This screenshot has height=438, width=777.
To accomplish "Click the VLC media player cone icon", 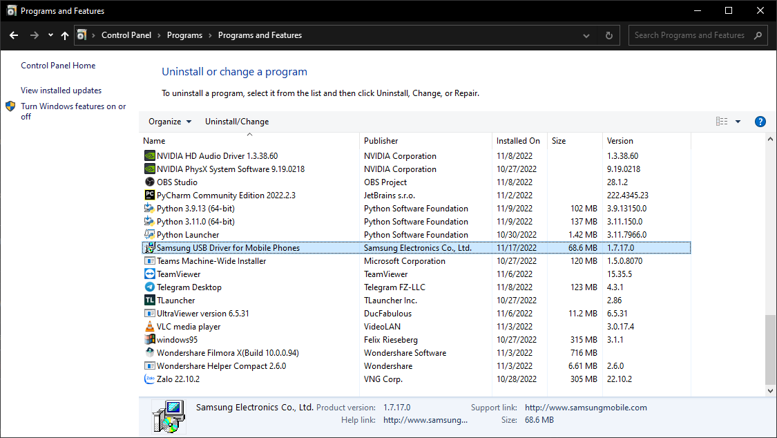I will (150, 327).
